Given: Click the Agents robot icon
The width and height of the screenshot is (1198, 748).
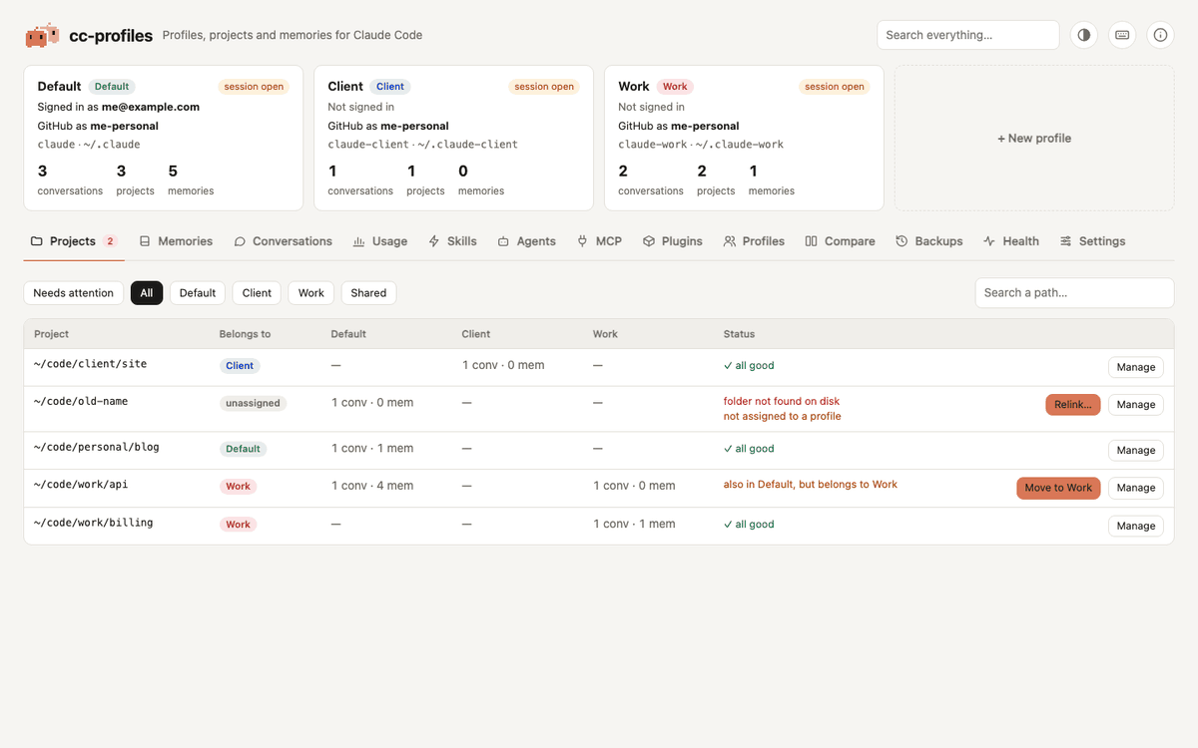Looking at the screenshot, I should pos(504,241).
